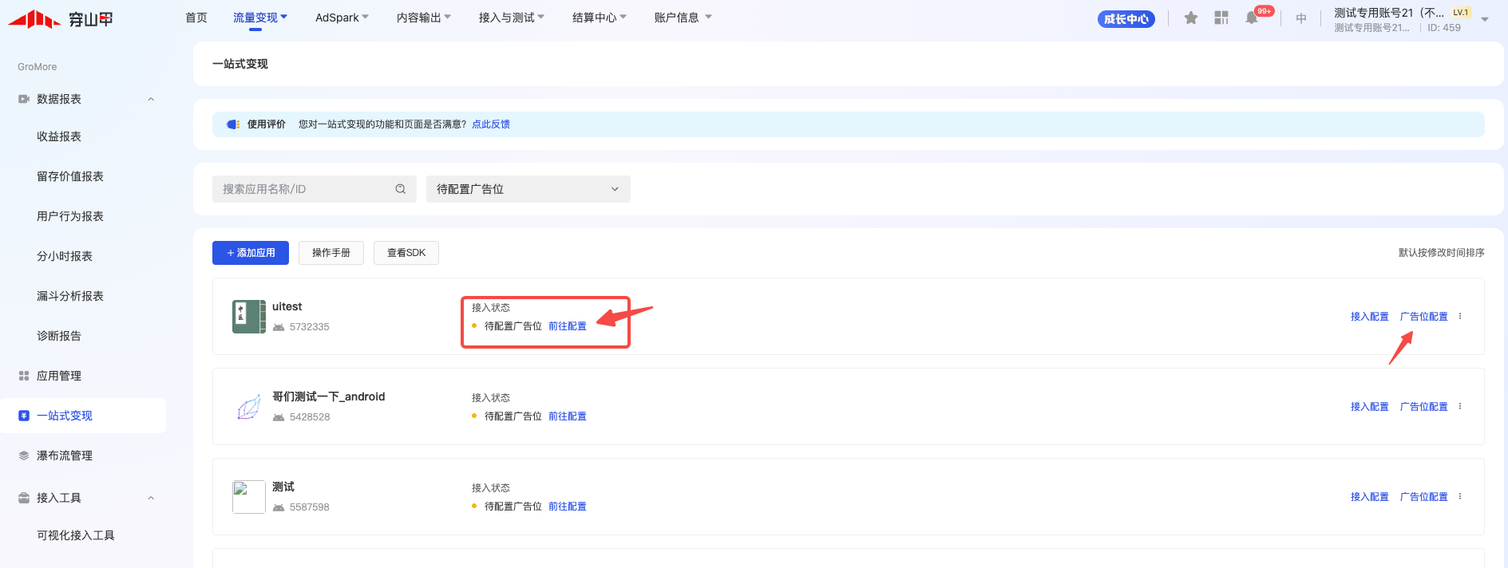1508x568 pixels.
Task: Open the more options dots for uitest
Action: point(1460,317)
